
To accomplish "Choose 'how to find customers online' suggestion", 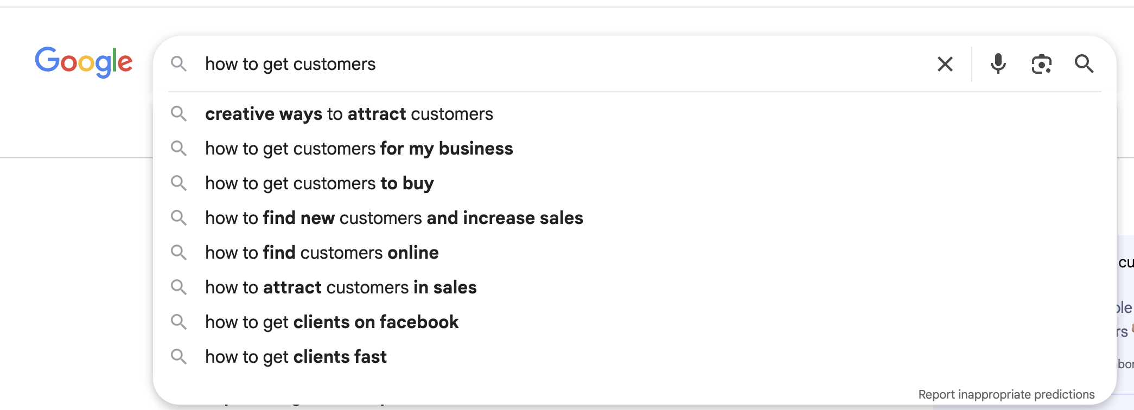I will click(x=322, y=253).
